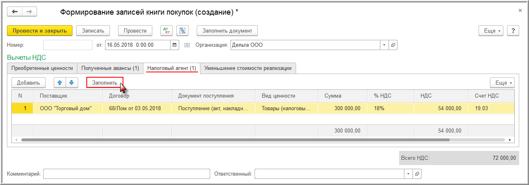This screenshot has height=185, width=529.
Task: Click the list icon beside the date field
Action: tap(187, 45)
